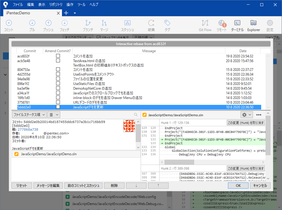Click the メッセージを編集 button
282x210 pixels.
(x=48, y=186)
